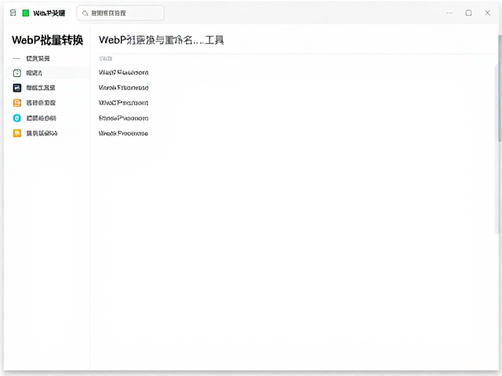502x376 pixels.
Task: Focus the search field in the title bar
Action: tap(120, 13)
